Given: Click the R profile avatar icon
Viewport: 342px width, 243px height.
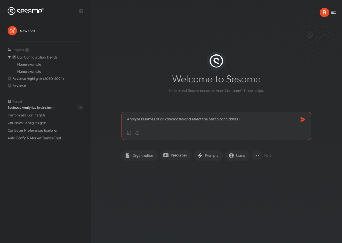Looking at the screenshot, I should pyautogui.click(x=324, y=13).
